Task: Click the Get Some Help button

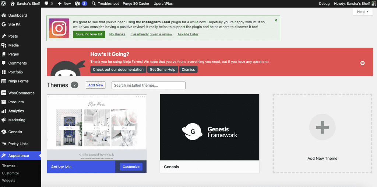Action: click(162, 69)
